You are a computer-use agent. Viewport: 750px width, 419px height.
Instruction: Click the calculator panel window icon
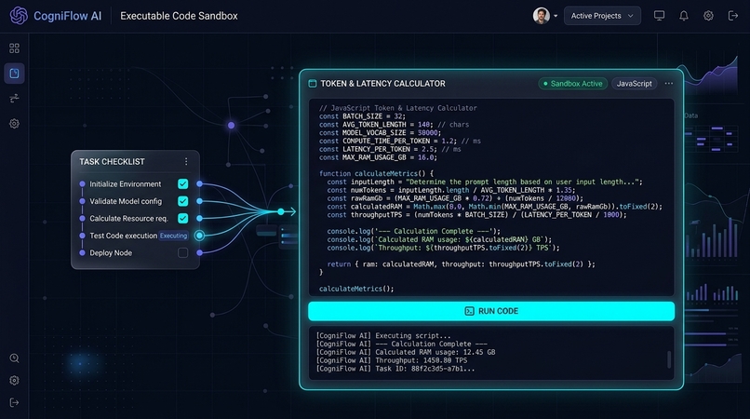(x=313, y=84)
